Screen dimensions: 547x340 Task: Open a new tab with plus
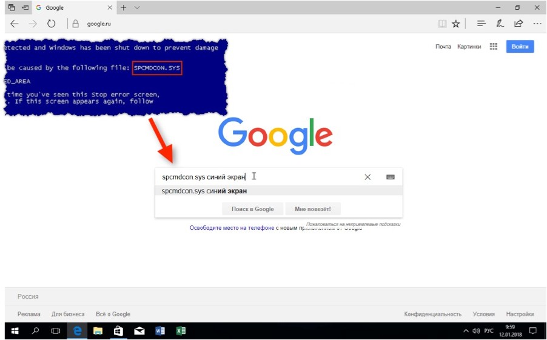(124, 7)
